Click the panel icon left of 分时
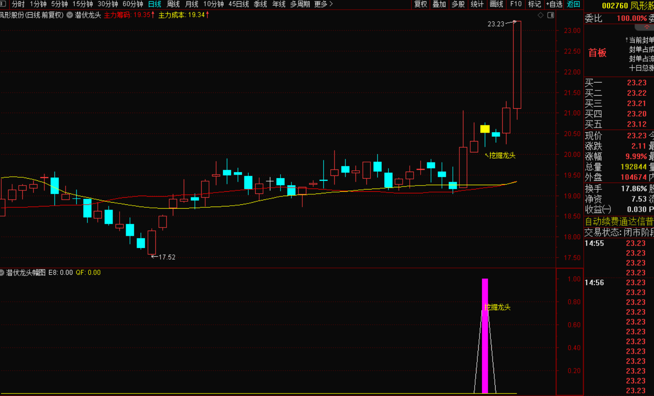 click(x=3, y=4)
